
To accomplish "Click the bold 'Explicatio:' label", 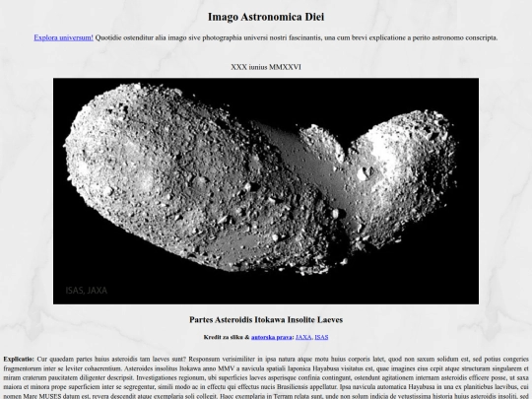I will point(19,359).
